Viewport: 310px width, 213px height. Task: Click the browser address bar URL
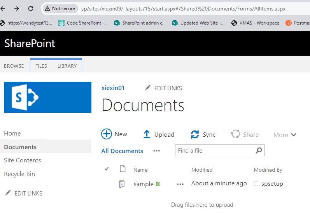pos(183,9)
